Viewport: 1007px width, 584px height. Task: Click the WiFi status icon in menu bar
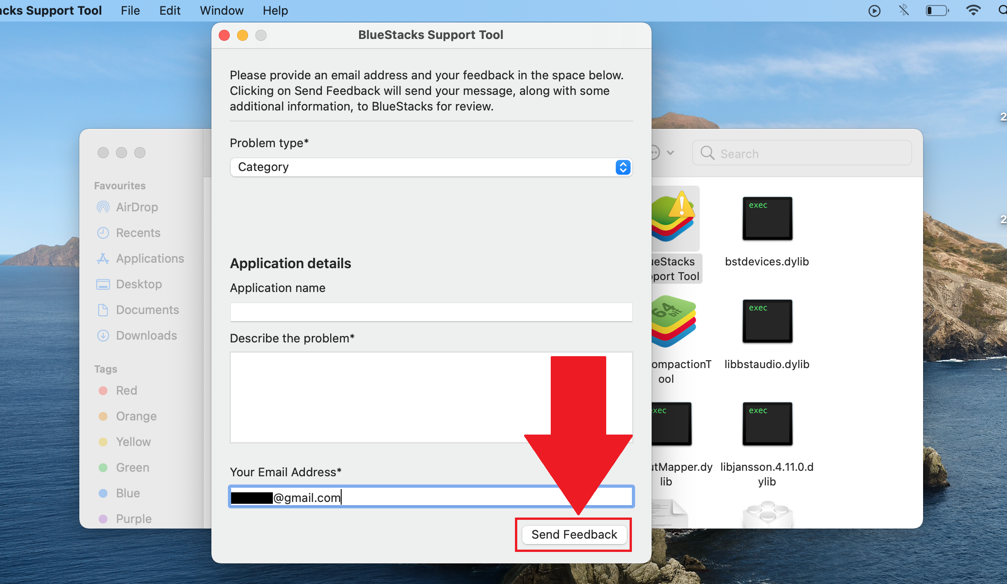972,11
